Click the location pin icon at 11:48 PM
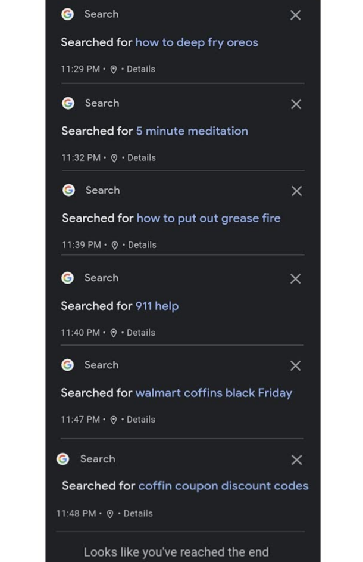Image resolution: width=363 pixels, height=562 pixels. pyautogui.click(x=110, y=514)
